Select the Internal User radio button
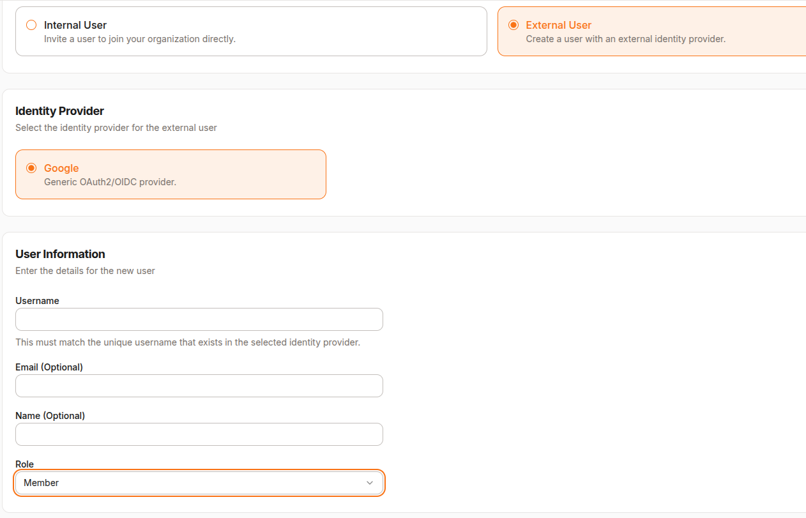Screen dimensions: 806x518 tap(31, 25)
